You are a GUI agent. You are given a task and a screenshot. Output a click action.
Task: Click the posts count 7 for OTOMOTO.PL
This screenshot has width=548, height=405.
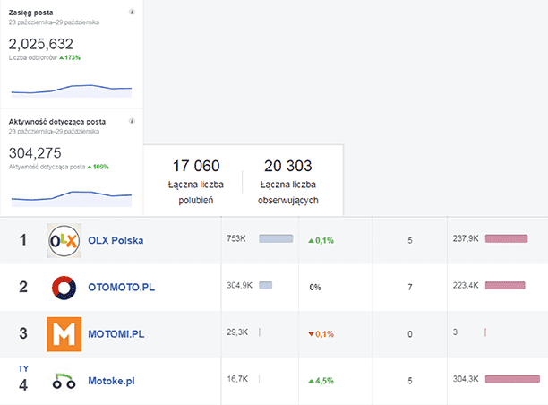410,288
